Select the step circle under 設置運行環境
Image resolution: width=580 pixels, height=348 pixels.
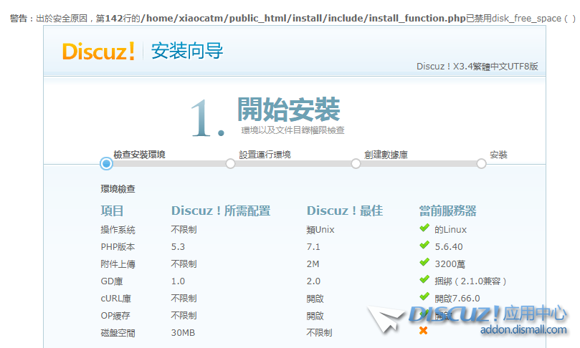[230, 164]
